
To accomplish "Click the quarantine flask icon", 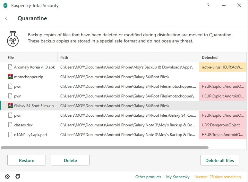I will 13,39.
